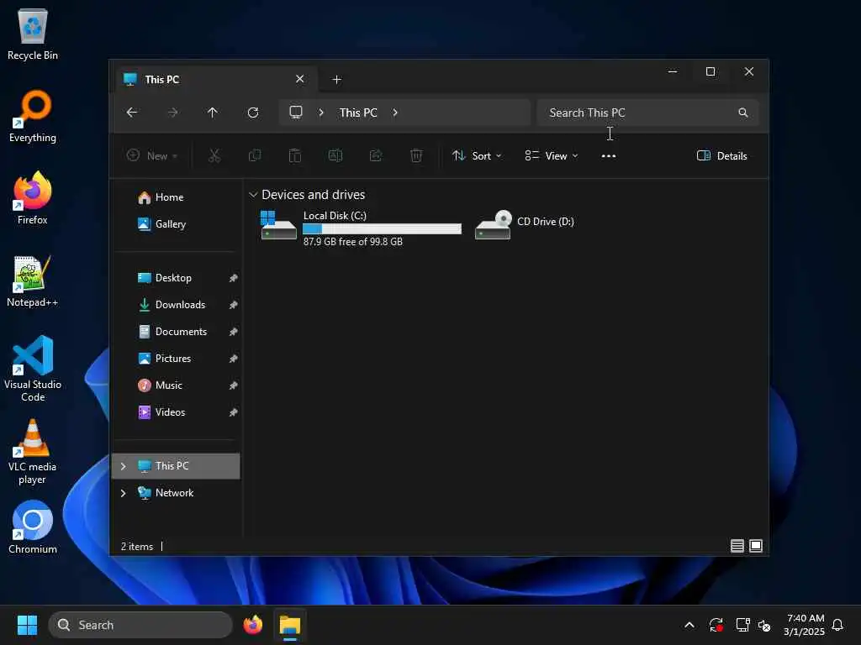Screen dimensions: 861x645
Task: Go up one folder level
Action: [x=213, y=113]
